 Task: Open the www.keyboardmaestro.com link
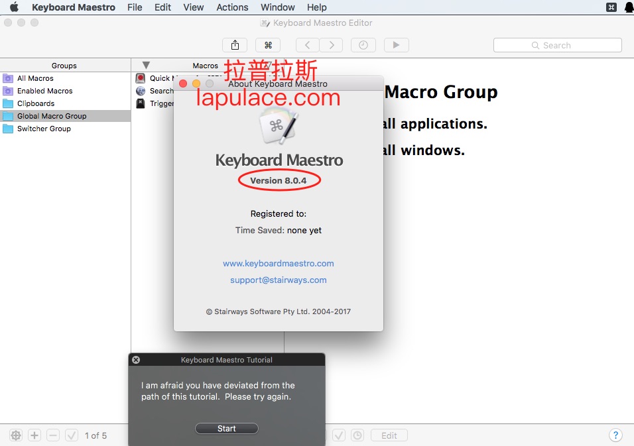click(278, 263)
